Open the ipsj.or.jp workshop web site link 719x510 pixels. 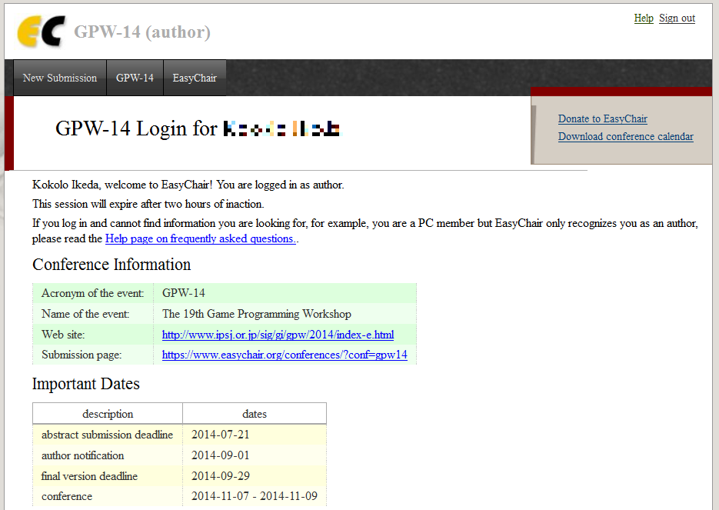pyautogui.click(x=278, y=335)
